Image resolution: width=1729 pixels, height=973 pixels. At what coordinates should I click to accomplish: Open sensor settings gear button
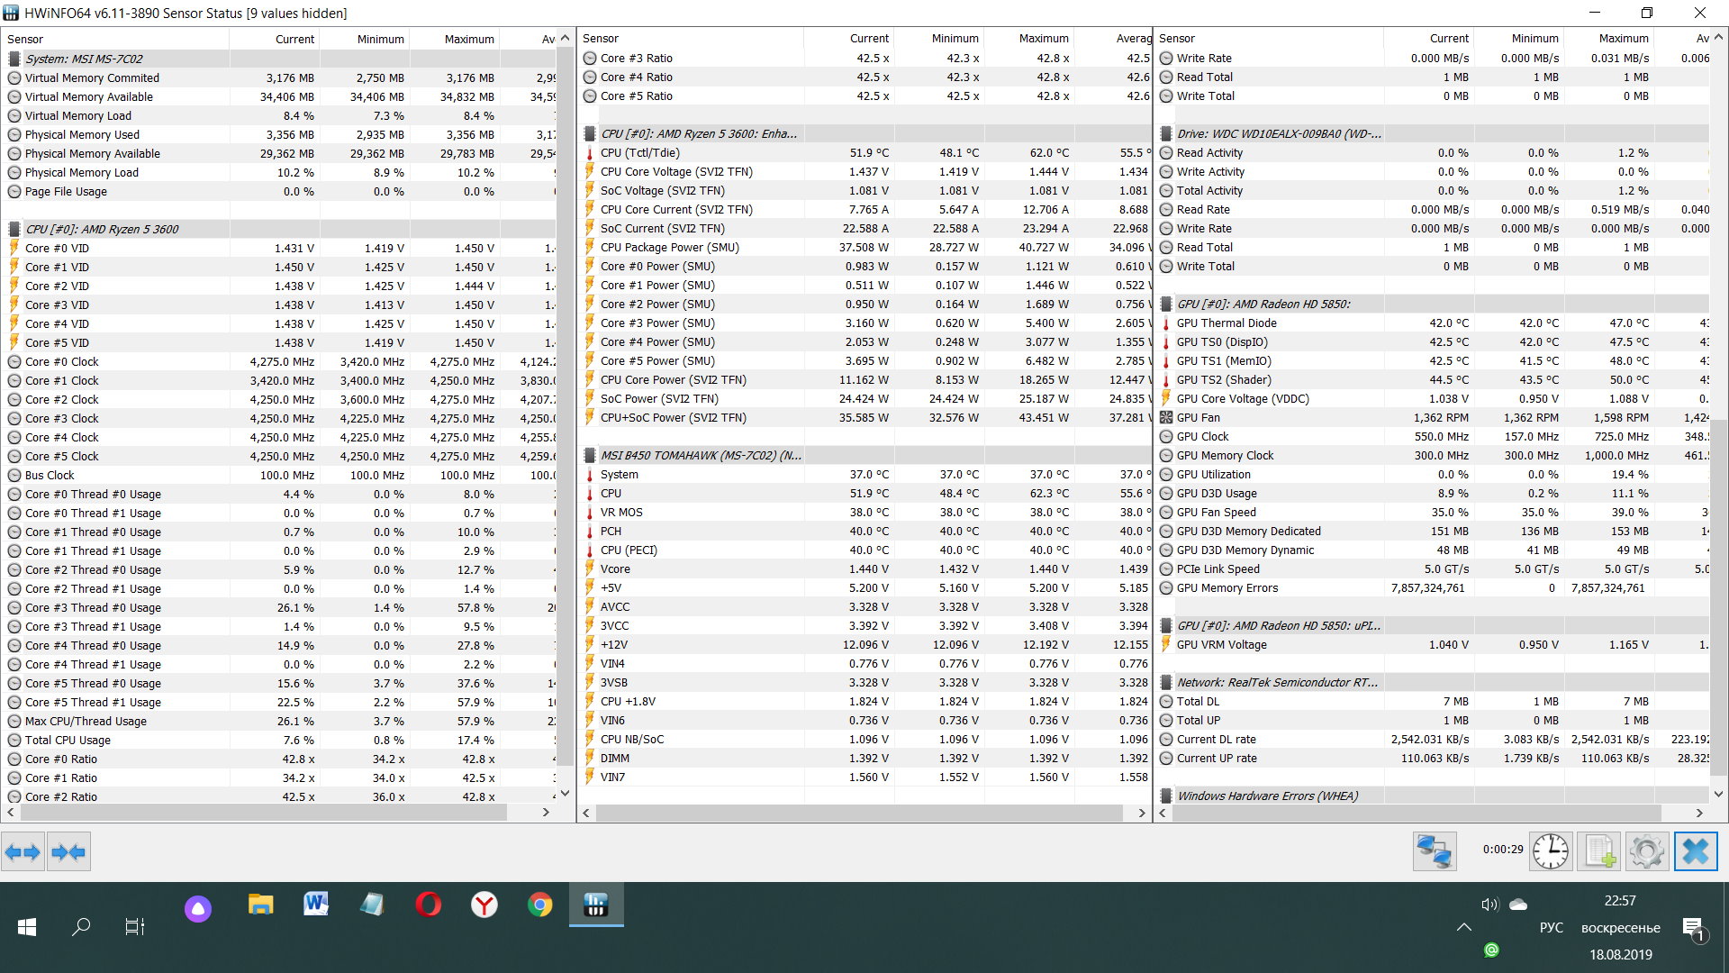[1647, 851]
